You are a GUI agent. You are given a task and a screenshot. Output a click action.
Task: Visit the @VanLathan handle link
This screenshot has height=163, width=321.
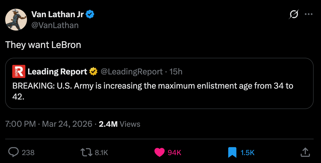(x=55, y=25)
